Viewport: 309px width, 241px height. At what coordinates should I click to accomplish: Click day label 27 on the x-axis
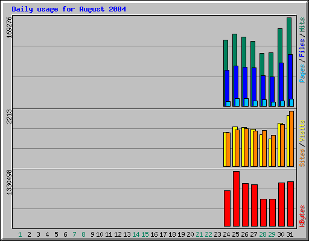pos(253,234)
